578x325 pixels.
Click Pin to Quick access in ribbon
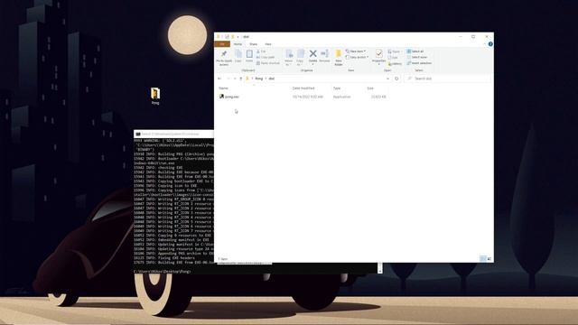[224, 58]
